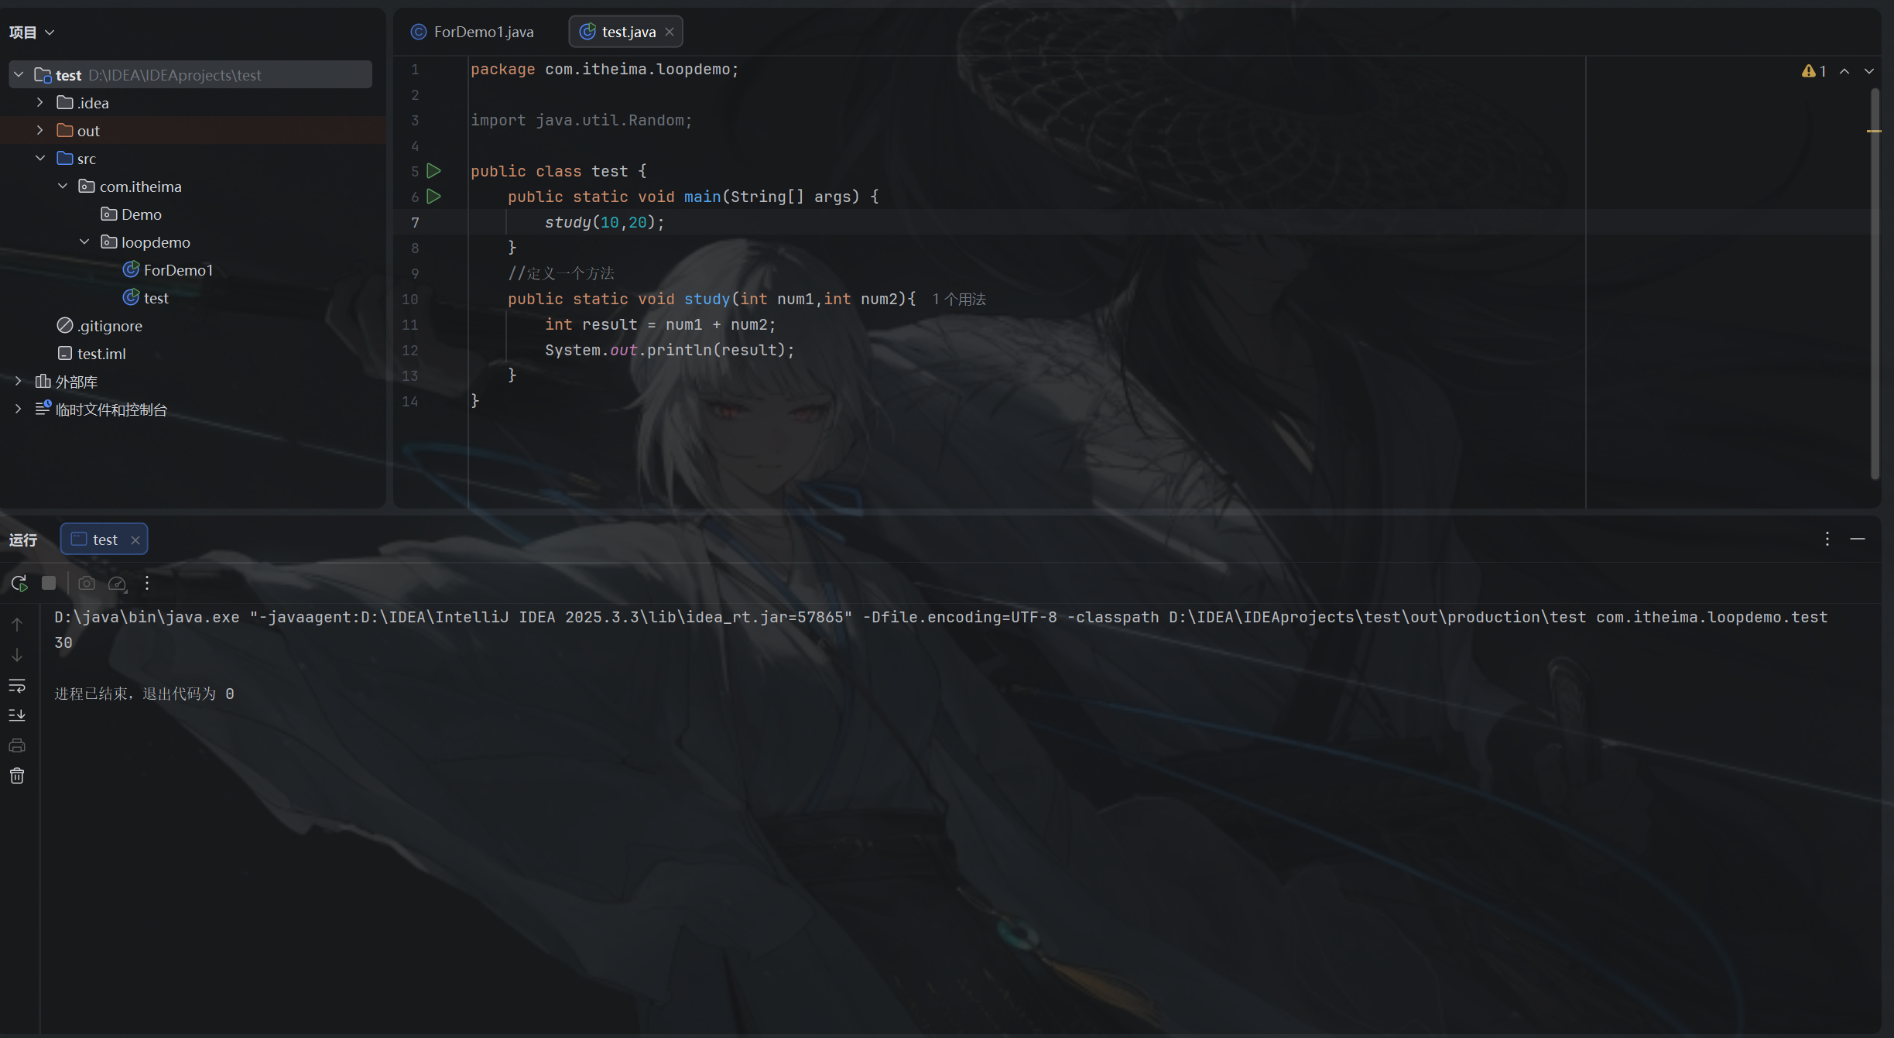Click the package declaration line

pyautogui.click(x=605, y=70)
